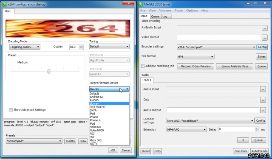Open Help in MeGUI bottom bar
The image size is (272, 159).
[x=157, y=151]
